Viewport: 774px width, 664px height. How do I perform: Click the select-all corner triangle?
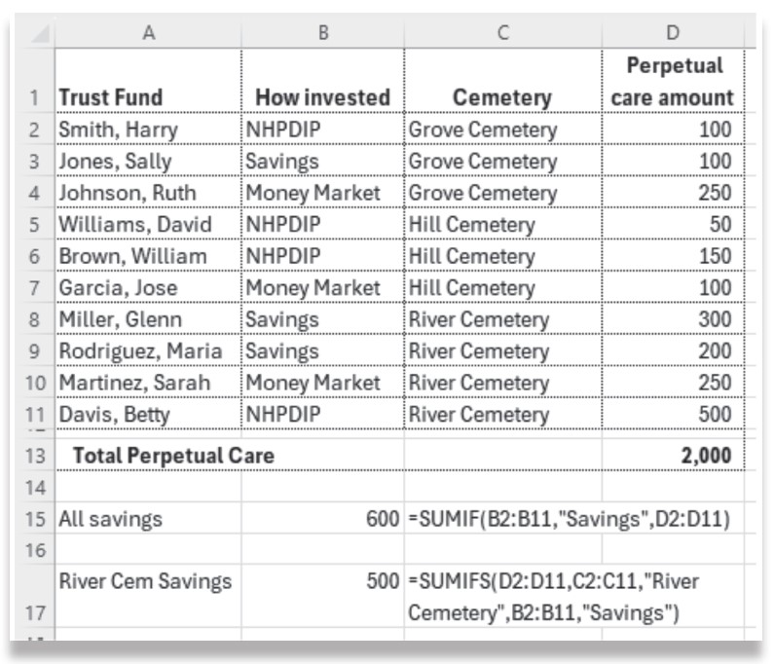pyautogui.click(x=37, y=33)
